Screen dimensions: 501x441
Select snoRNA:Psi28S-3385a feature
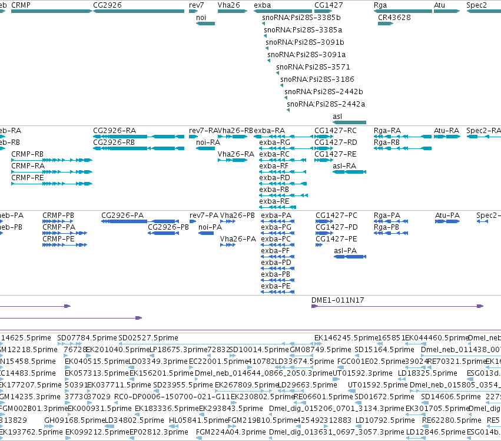coord(265,36)
